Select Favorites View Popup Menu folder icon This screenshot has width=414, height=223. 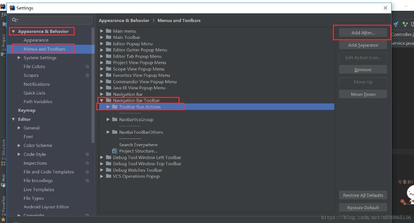[109, 75]
